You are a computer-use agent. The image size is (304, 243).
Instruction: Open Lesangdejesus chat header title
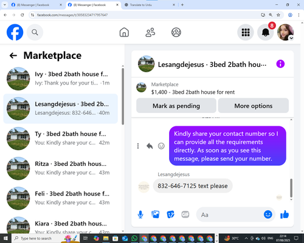[212, 64]
